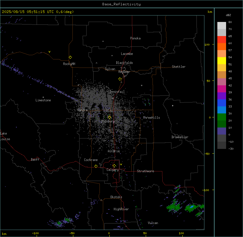Click the Strathmore city label
The width and height of the screenshot is (243, 237).
point(145,171)
